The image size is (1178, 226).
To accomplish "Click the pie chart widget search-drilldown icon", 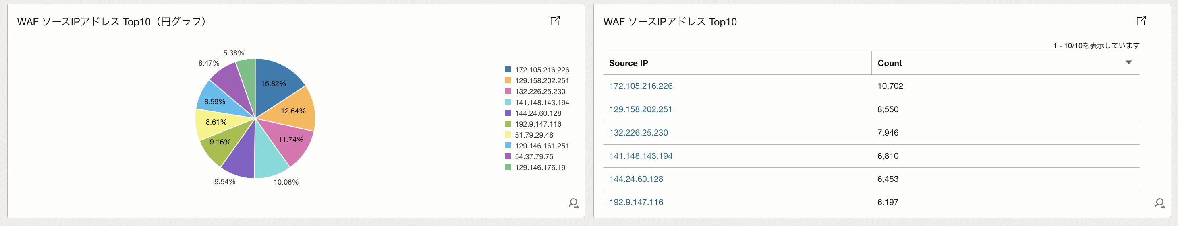I will [573, 203].
